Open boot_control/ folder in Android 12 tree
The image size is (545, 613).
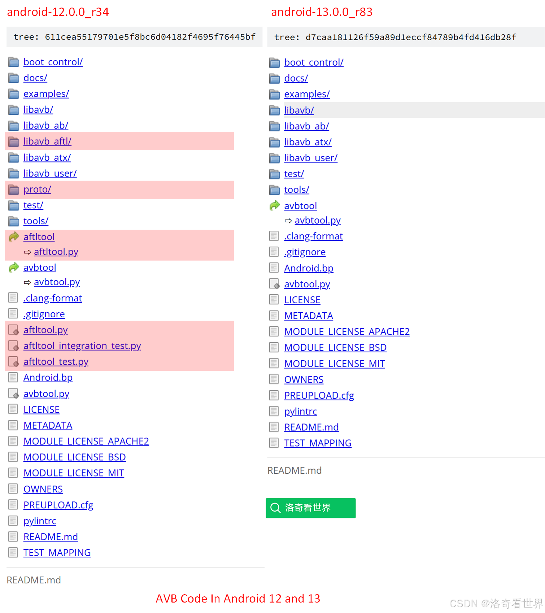pyautogui.click(x=53, y=62)
